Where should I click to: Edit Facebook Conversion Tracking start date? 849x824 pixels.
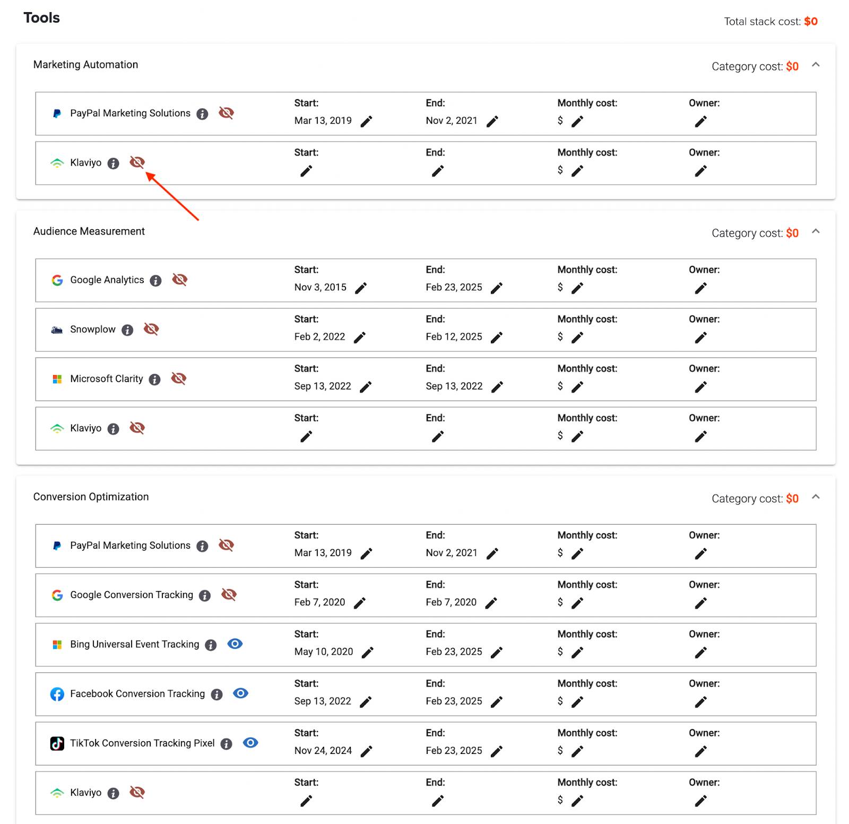[x=366, y=702]
